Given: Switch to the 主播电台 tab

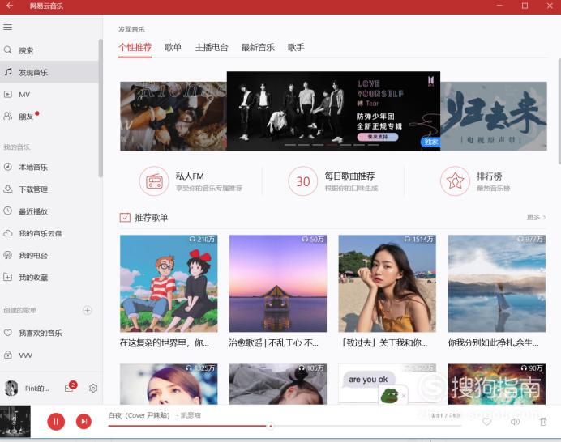Looking at the screenshot, I should pyautogui.click(x=212, y=48).
